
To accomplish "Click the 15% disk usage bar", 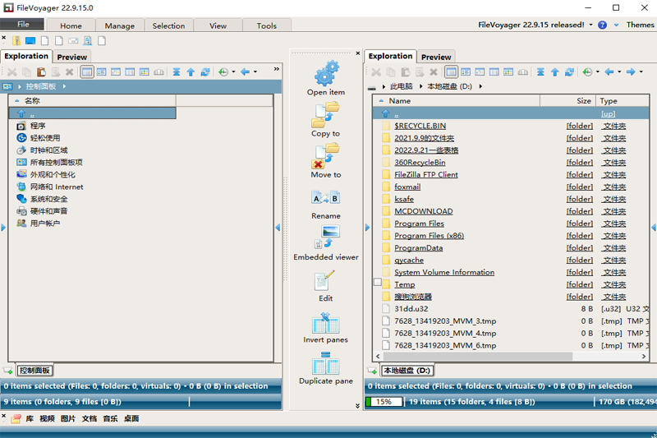I will tap(384, 402).
